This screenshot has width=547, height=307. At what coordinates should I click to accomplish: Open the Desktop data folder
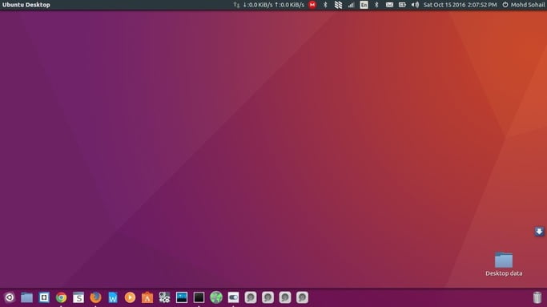tap(504, 265)
